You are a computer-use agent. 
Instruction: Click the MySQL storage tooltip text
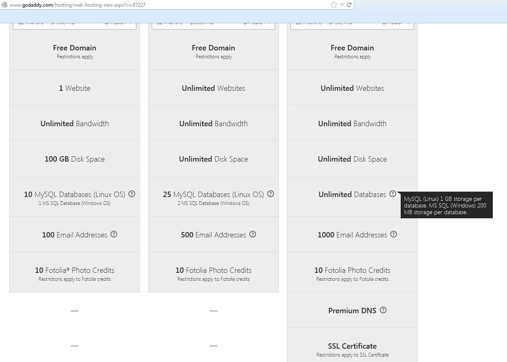(445, 205)
